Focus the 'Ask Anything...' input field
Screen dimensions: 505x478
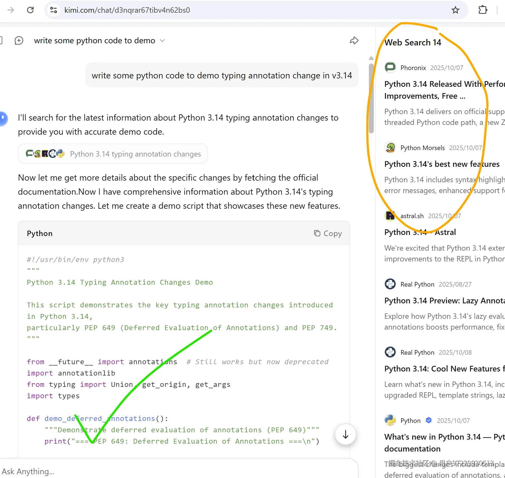(x=179, y=471)
